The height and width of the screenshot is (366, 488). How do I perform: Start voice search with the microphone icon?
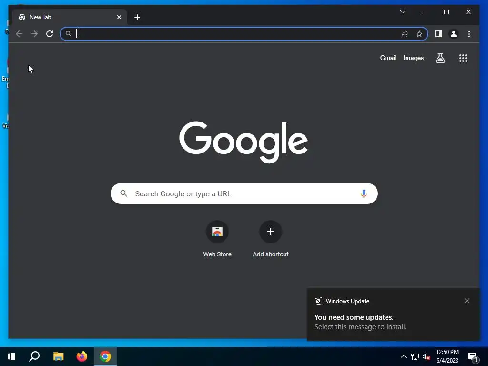(x=364, y=193)
